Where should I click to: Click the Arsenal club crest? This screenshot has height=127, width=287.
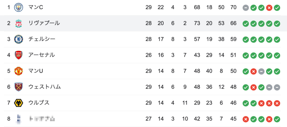pyautogui.click(x=19, y=55)
